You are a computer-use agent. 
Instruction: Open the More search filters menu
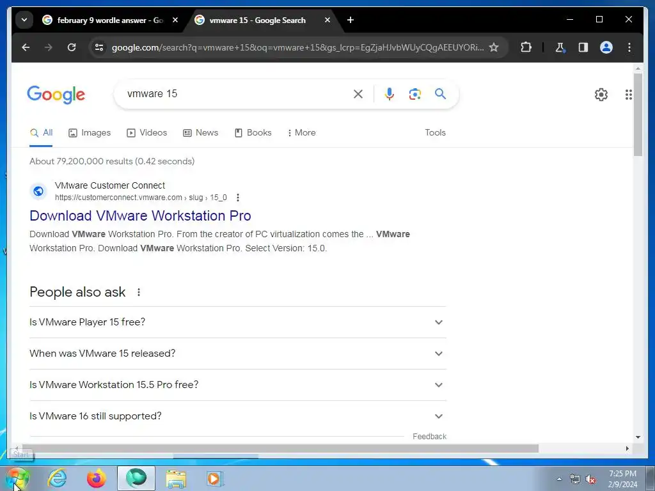(x=301, y=133)
